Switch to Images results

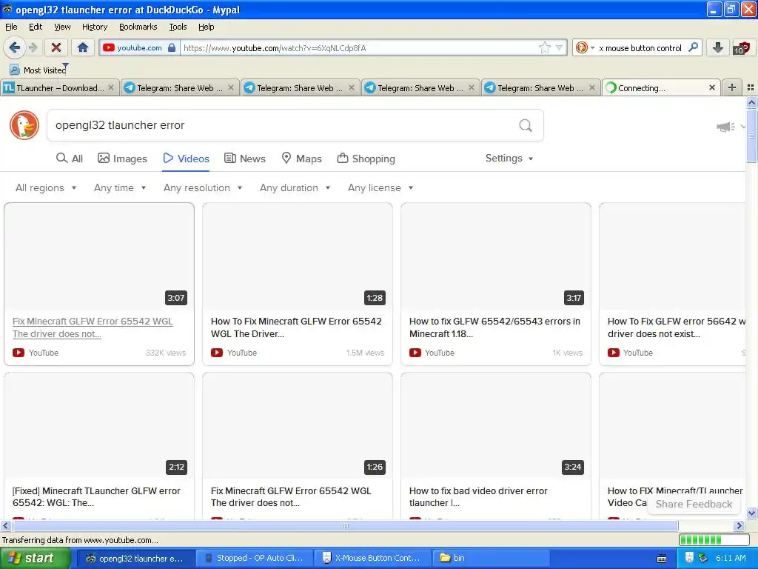pos(122,159)
